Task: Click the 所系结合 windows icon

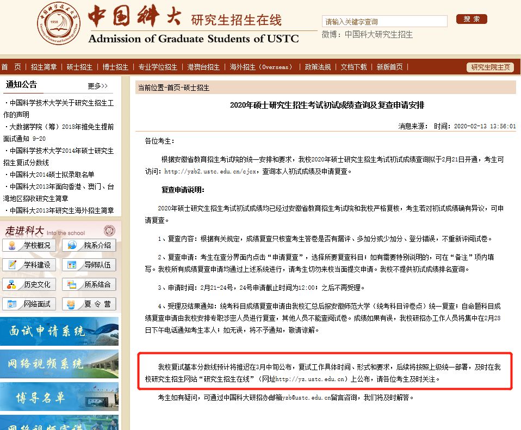Action: (x=72, y=284)
